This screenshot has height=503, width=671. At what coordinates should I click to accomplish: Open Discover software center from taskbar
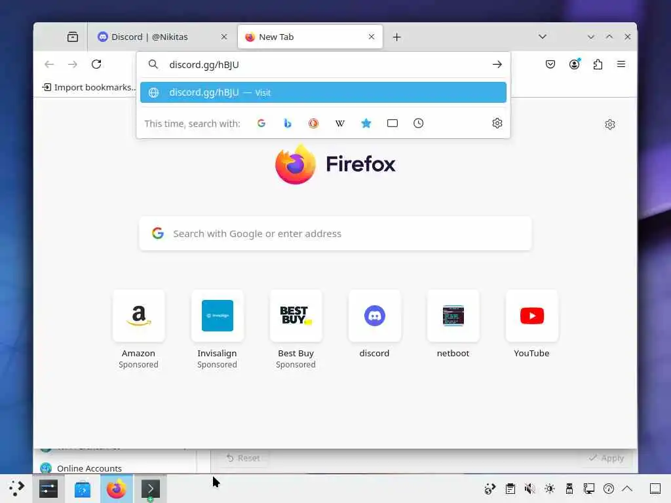tap(82, 489)
